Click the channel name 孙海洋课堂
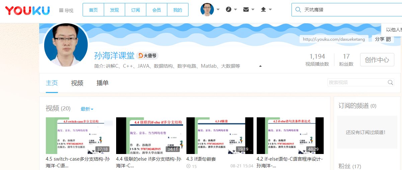 pyautogui.click(x=114, y=56)
